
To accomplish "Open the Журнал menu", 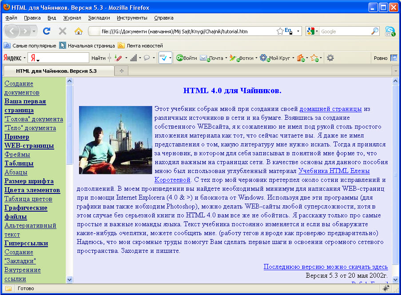I will pyautogui.click(x=72, y=18).
